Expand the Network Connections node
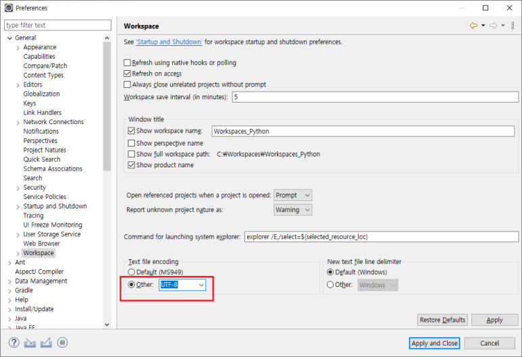 (18, 122)
